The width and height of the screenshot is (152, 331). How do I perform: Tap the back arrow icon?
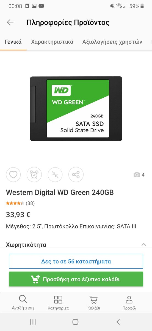point(10,22)
